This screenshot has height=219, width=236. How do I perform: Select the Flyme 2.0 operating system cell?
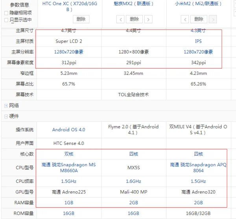(133, 130)
